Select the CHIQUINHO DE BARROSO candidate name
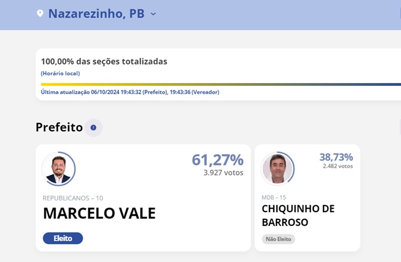This screenshot has width=401, height=262. (x=298, y=215)
